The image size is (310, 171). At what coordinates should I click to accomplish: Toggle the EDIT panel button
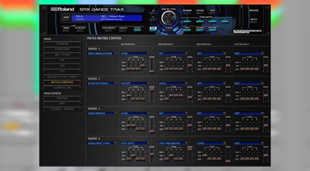(153, 29)
